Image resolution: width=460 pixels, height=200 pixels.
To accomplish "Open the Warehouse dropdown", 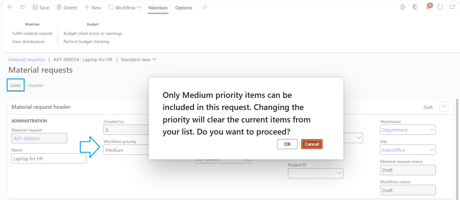I will (432, 130).
